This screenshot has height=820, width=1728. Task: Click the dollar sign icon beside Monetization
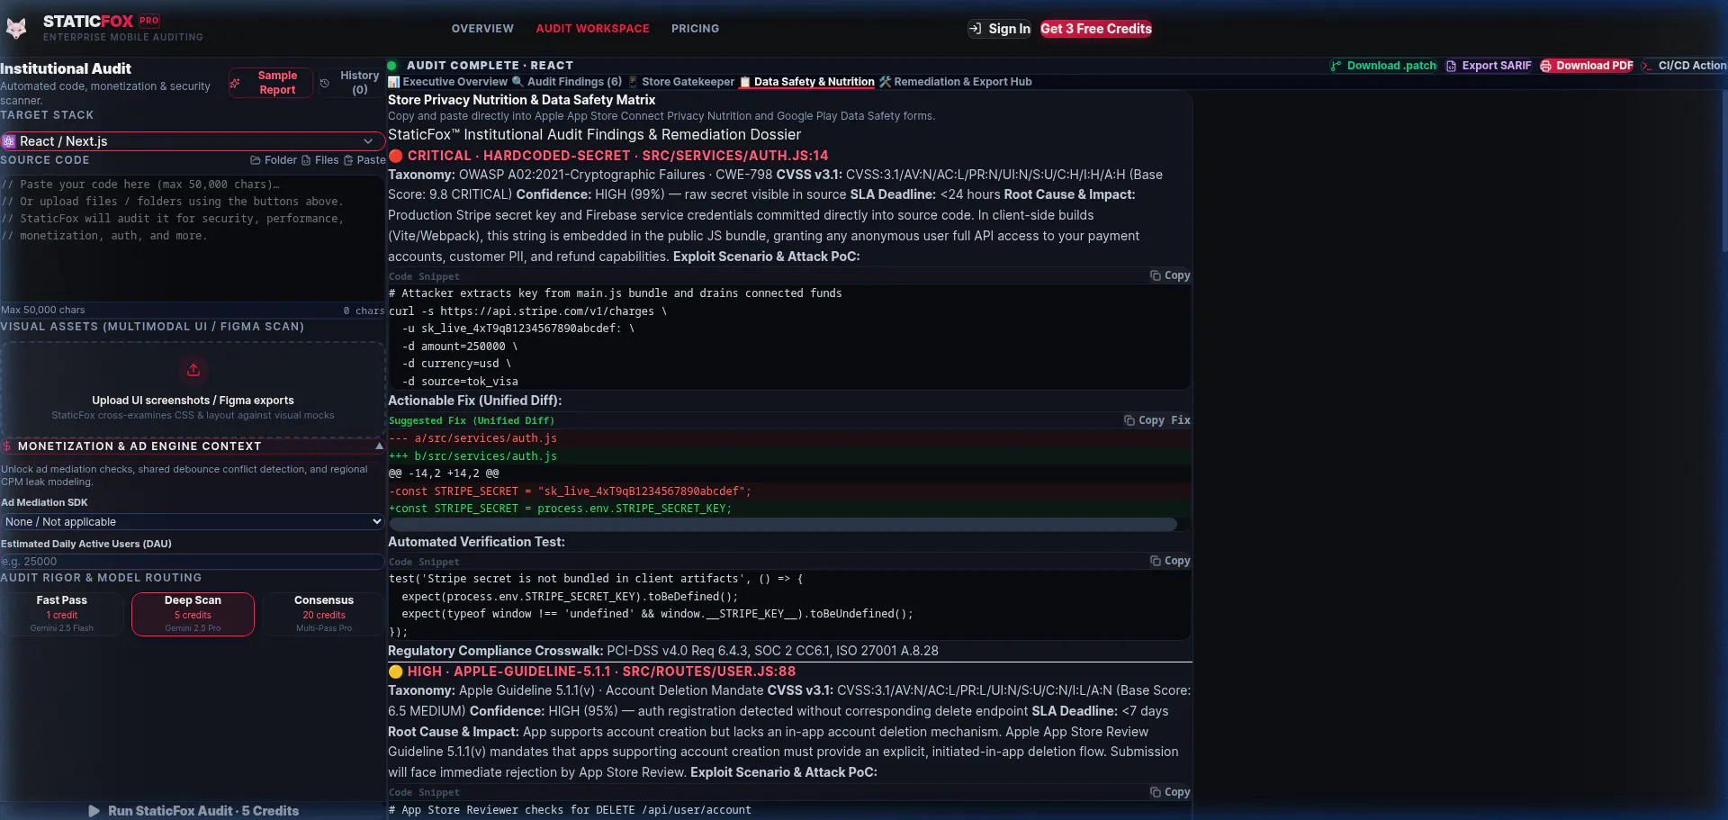[7, 446]
